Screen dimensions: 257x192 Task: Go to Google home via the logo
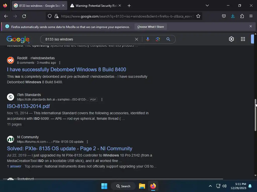point(18,39)
